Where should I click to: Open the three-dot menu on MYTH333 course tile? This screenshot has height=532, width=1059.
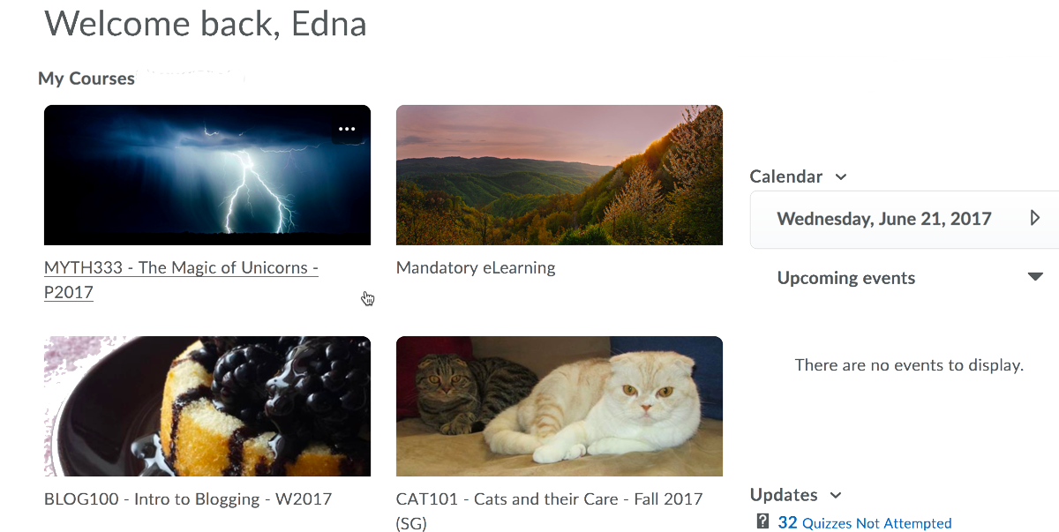[347, 129]
